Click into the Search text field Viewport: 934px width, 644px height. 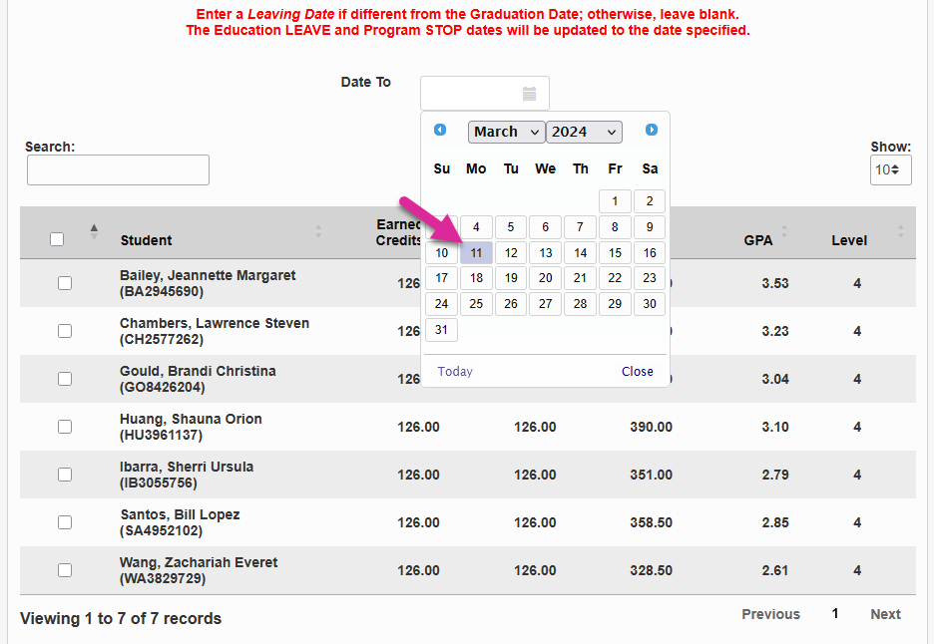[118, 170]
